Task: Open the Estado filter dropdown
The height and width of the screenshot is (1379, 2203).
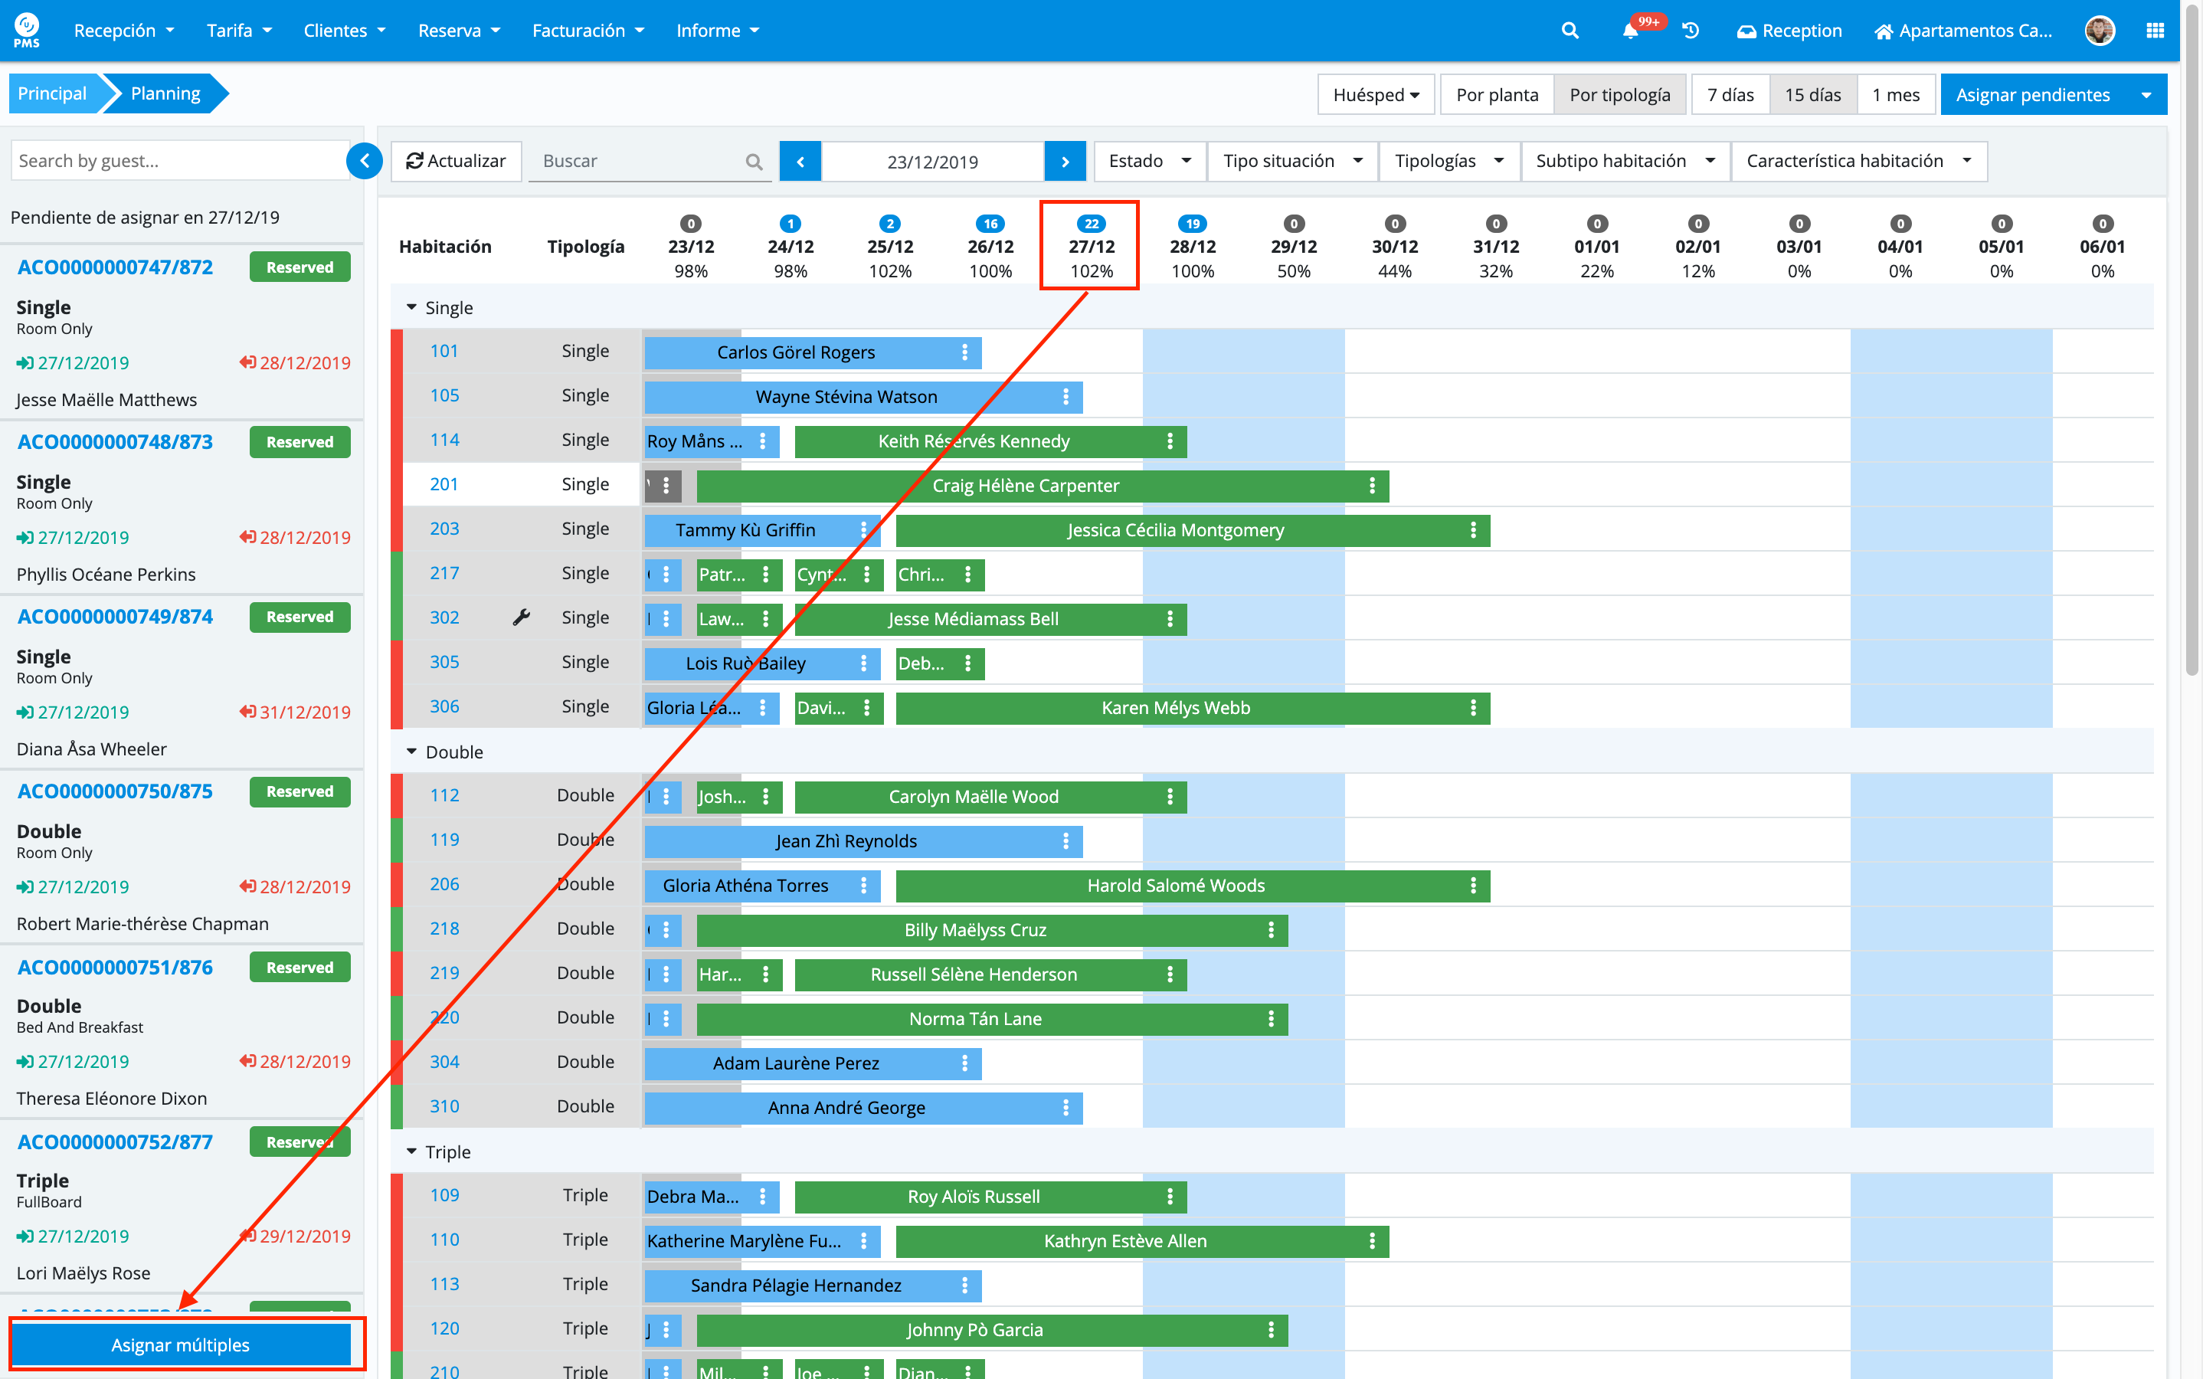Action: tap(1149, 162)
